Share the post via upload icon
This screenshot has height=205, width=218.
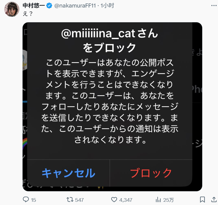(214, 199)
